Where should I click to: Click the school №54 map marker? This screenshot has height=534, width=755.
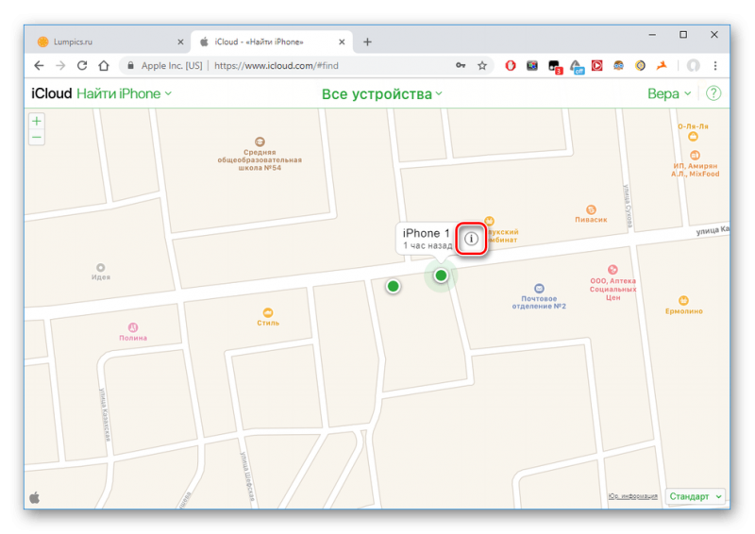[260, 142]
